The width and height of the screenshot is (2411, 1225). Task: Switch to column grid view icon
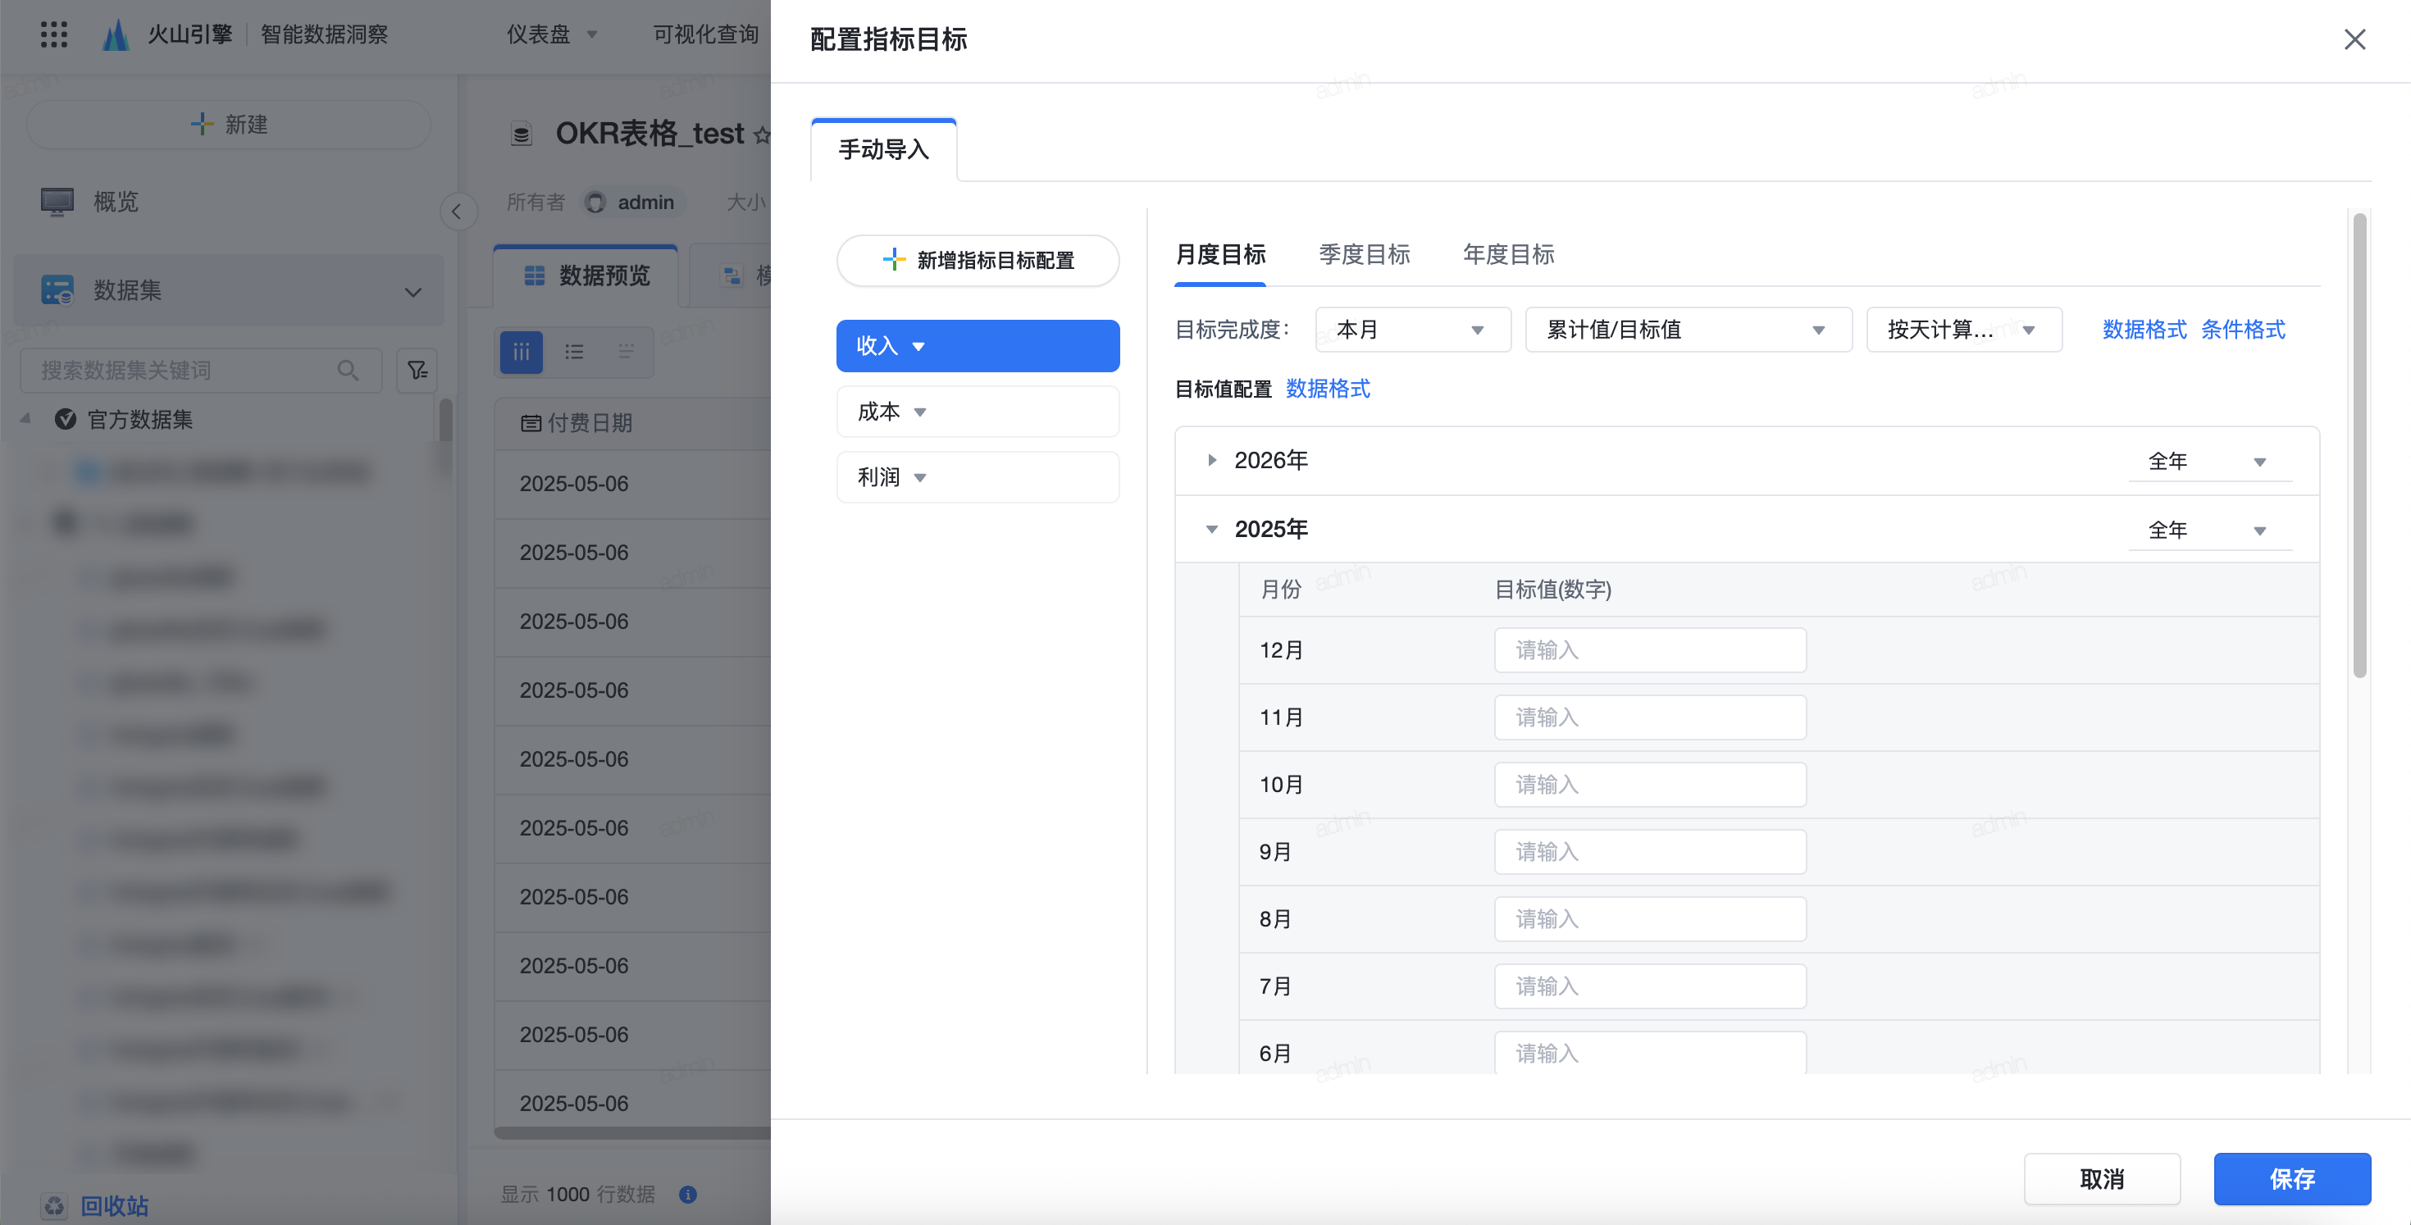coord(522,352)
